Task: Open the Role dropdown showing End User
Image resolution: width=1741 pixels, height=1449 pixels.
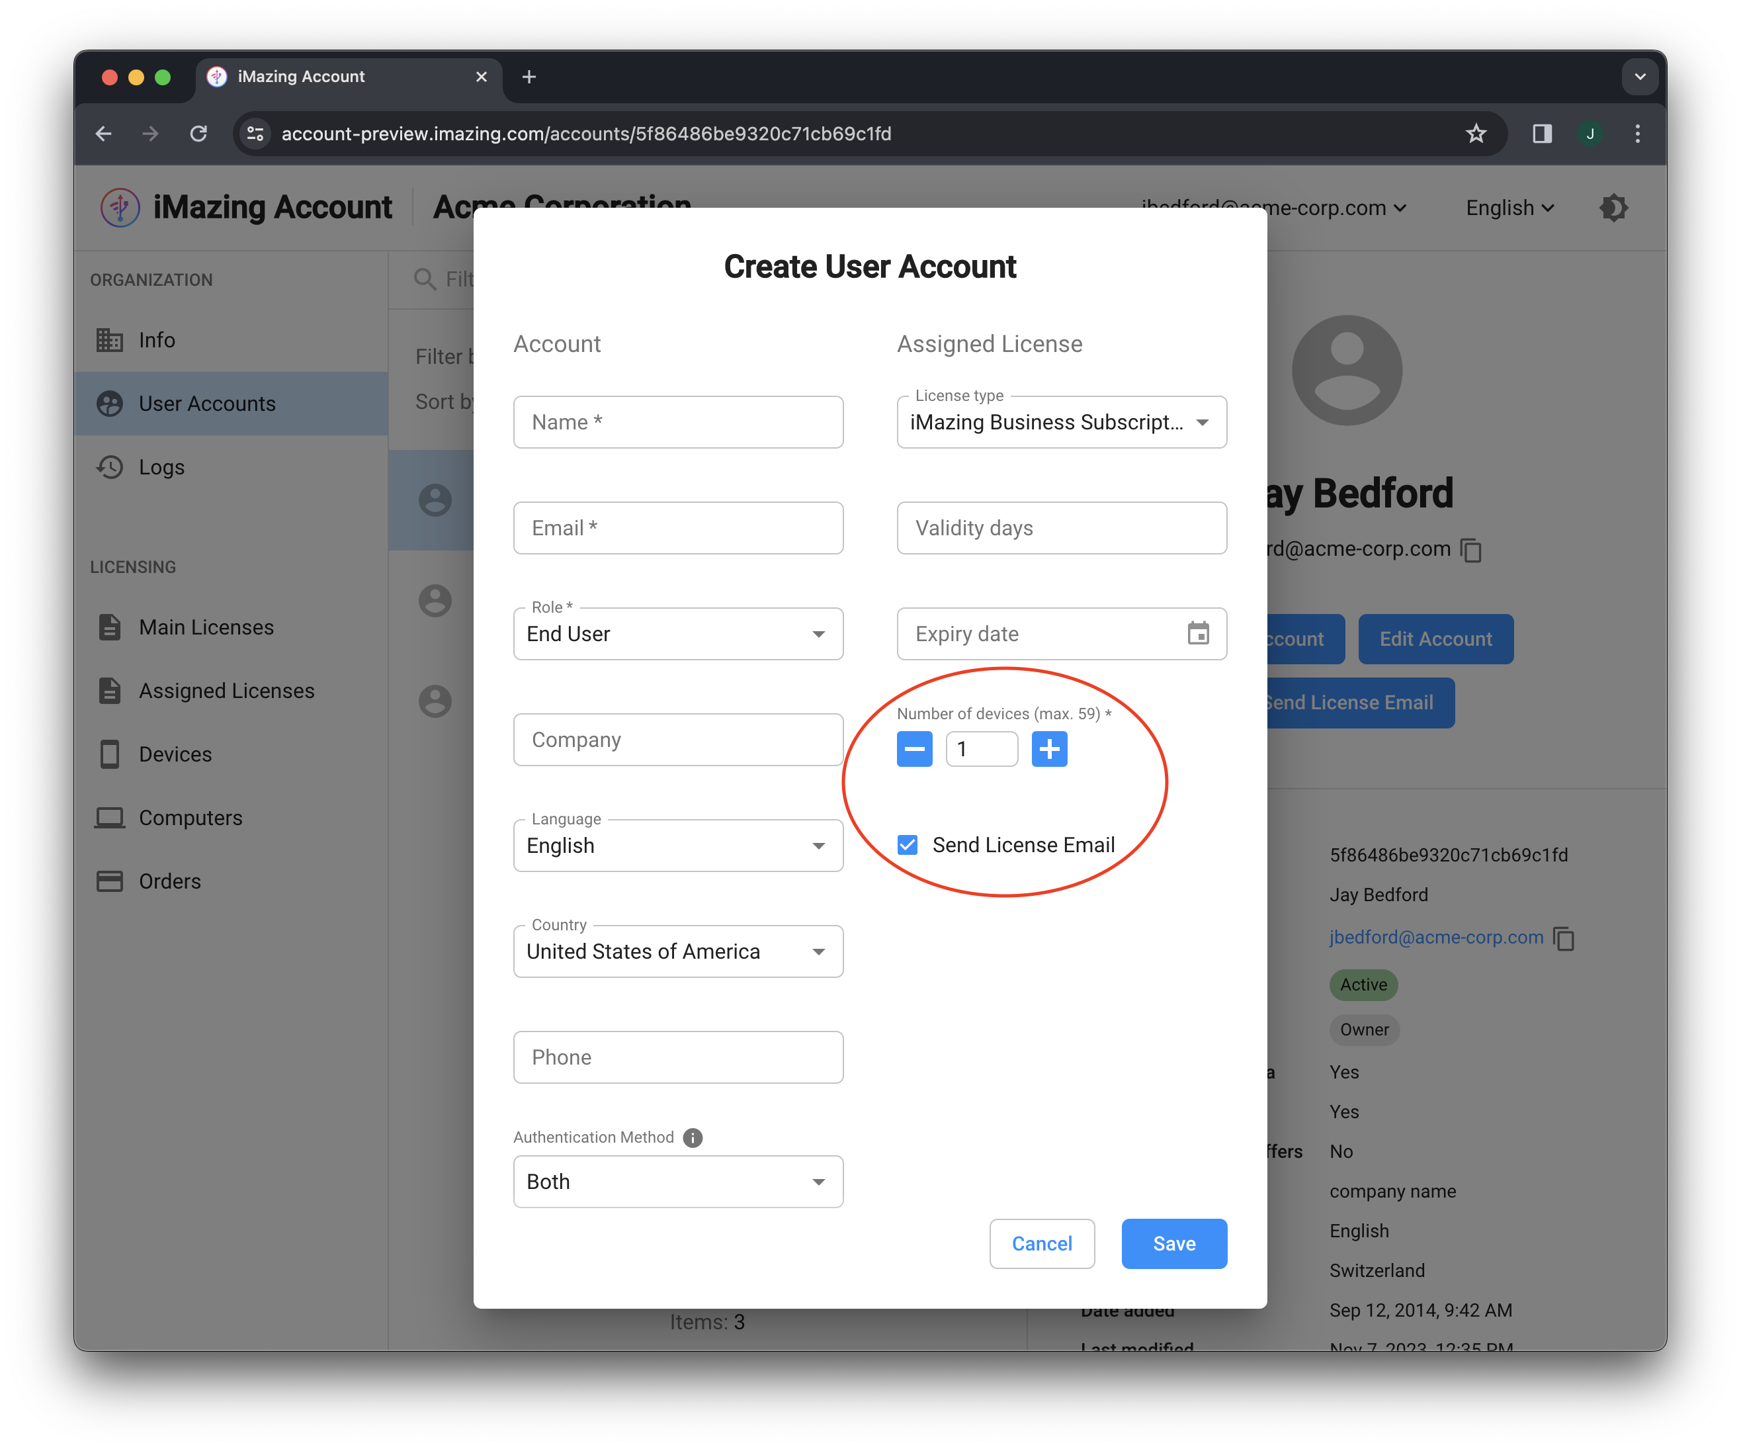Action: [x=678, y=634]
